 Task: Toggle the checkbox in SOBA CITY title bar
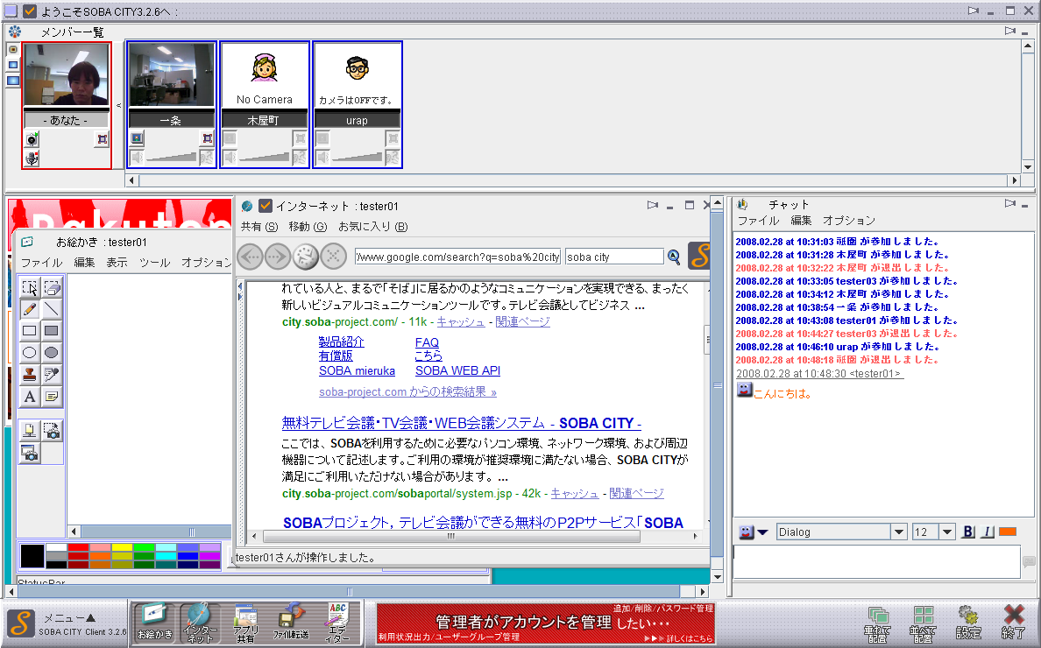30,11
